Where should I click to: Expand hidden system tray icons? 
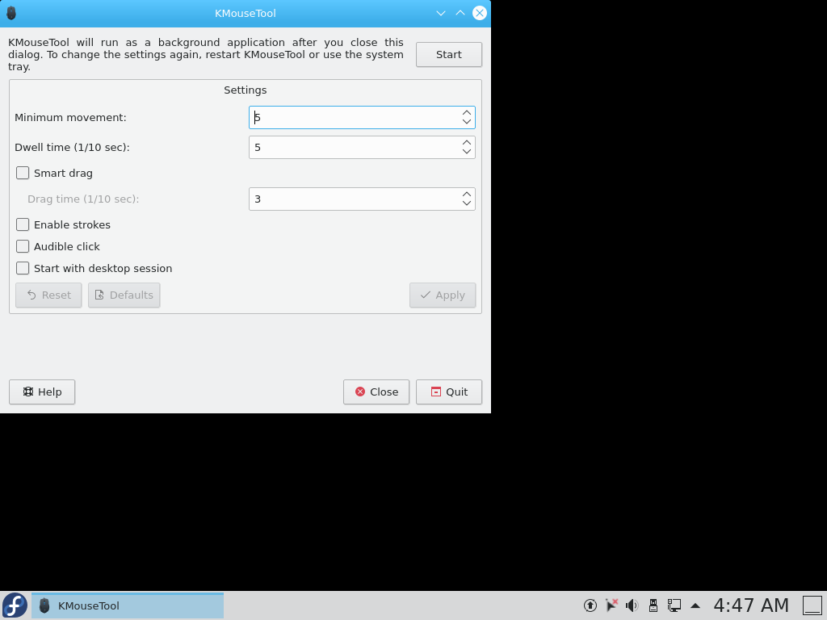pyautogui.click(x=695, y=605)
